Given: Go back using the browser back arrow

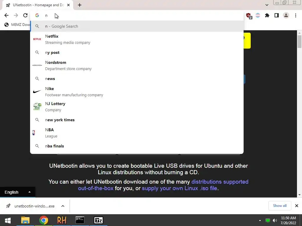Looking at the screenshot, I should pos(6,15).
